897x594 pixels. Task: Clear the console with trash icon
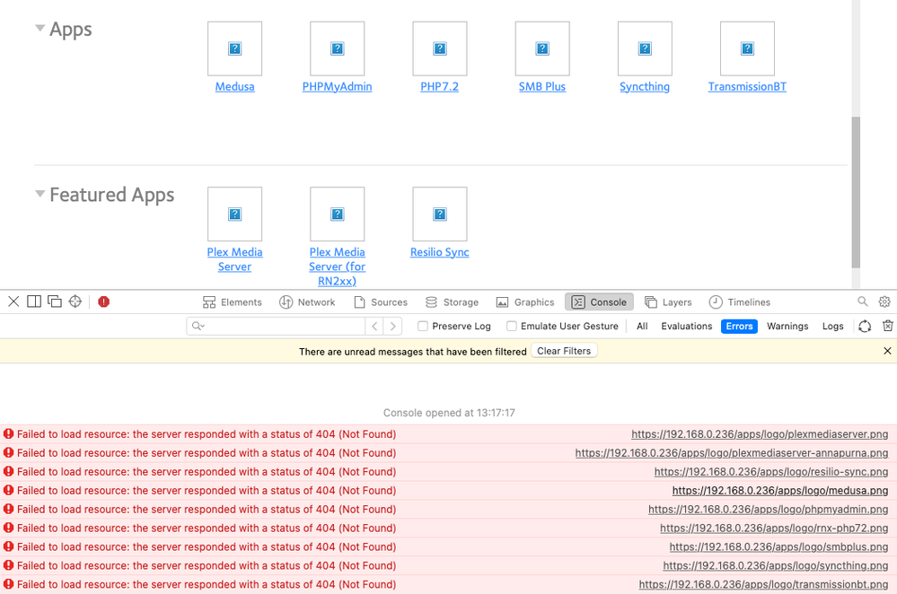(x=888, y=326)
